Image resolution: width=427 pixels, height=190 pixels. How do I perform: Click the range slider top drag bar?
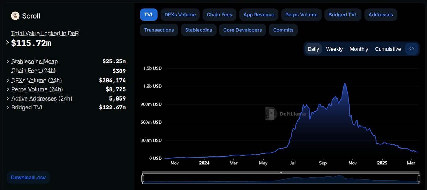[x=281, y=172]
